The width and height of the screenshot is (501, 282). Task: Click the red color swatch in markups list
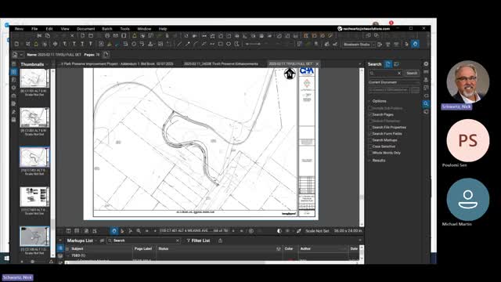[290, 261]
